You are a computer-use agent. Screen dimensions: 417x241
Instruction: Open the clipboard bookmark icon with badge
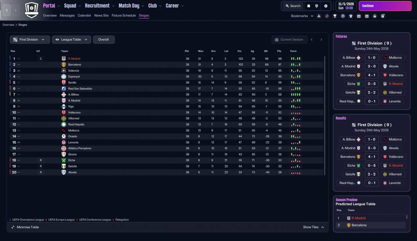[x=383, y=16]
